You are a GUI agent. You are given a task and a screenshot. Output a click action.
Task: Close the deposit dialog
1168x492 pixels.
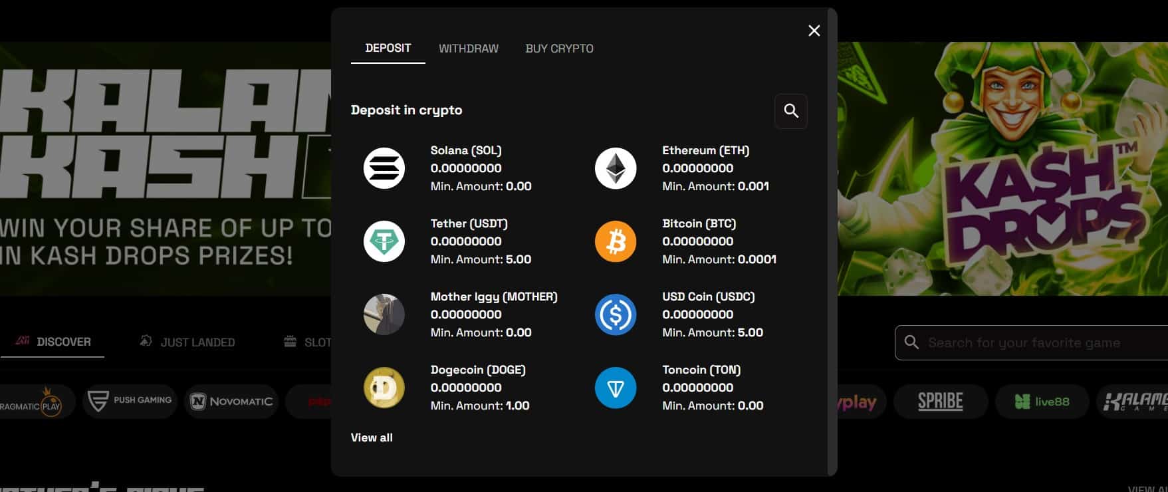814,31
